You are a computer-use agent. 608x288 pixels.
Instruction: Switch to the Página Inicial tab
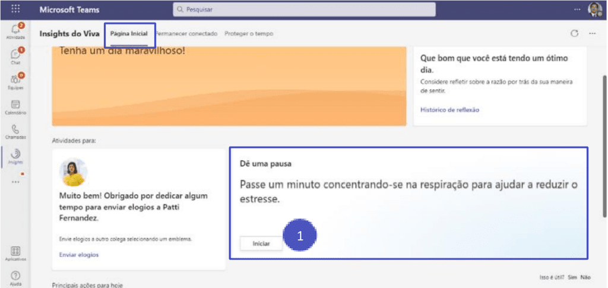129,34
